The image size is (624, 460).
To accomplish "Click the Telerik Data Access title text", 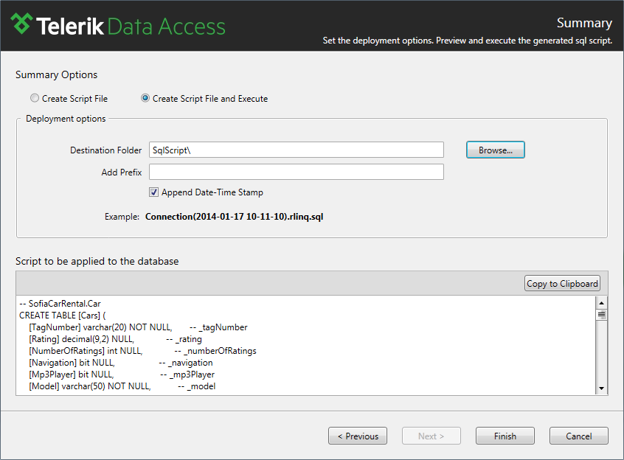I will tap(131, 27).
